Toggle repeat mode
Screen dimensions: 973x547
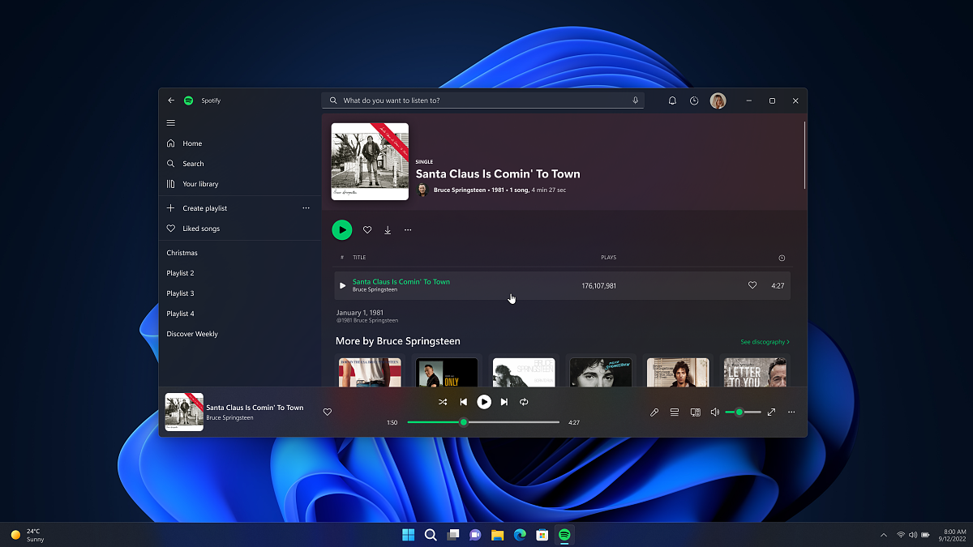coord(525,402)
